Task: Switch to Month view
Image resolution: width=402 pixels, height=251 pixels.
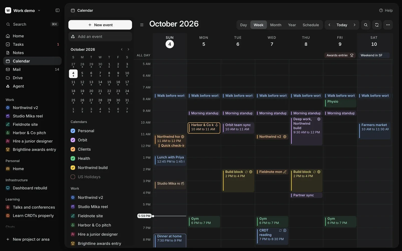Action: (x=276, y=25)
